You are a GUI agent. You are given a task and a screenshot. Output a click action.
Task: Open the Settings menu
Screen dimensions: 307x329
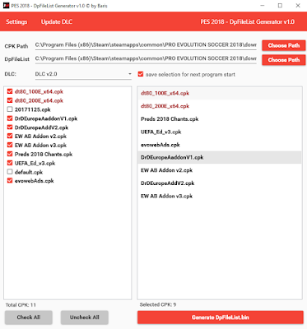[16, 22]
